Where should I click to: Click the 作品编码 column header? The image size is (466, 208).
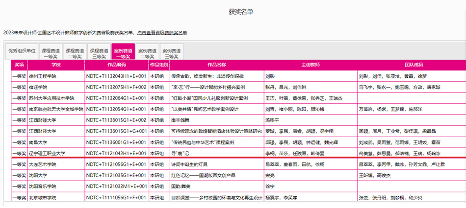116,65
